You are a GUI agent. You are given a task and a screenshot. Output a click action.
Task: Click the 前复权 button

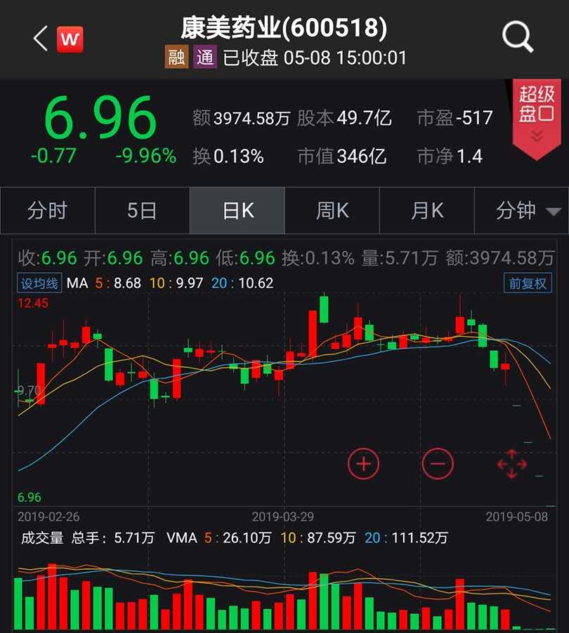528,283
